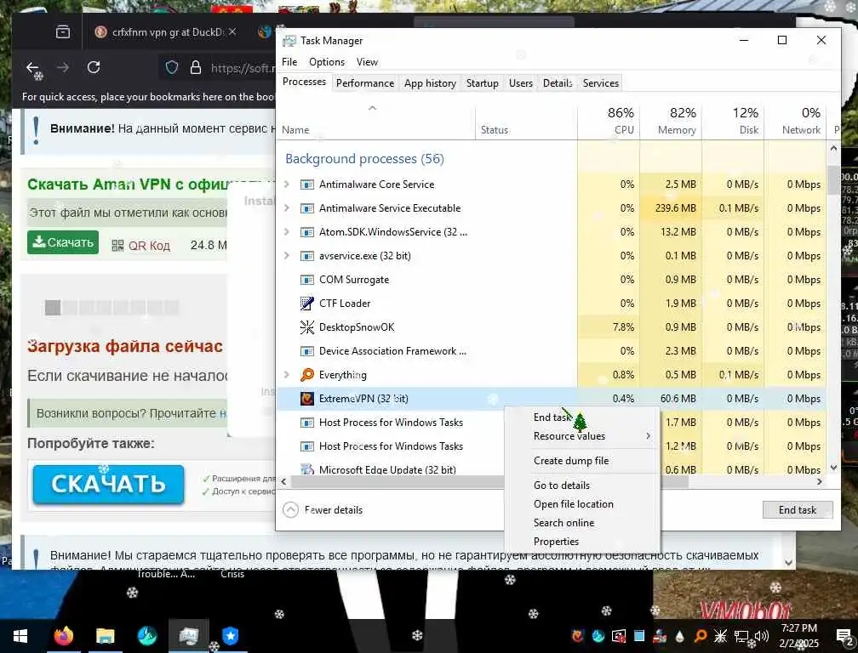Expand the avservice.exe process row
858x653 pixels.
coord(286,256)
